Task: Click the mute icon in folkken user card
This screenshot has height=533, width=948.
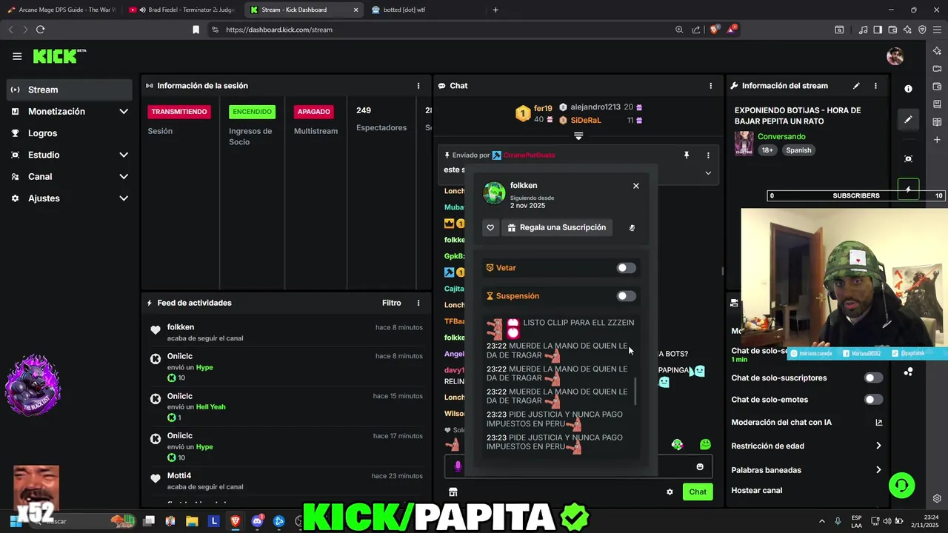Action: click(632, 227)
